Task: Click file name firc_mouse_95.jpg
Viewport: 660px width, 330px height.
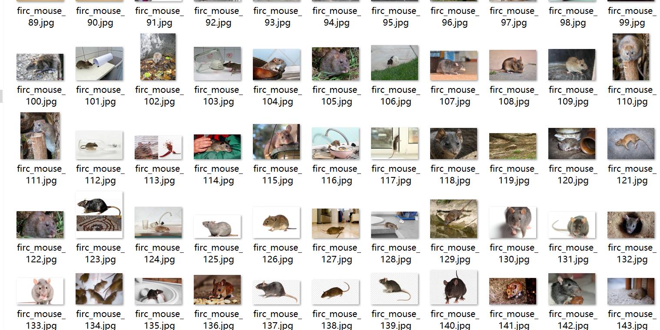Action: click(395, 16)
